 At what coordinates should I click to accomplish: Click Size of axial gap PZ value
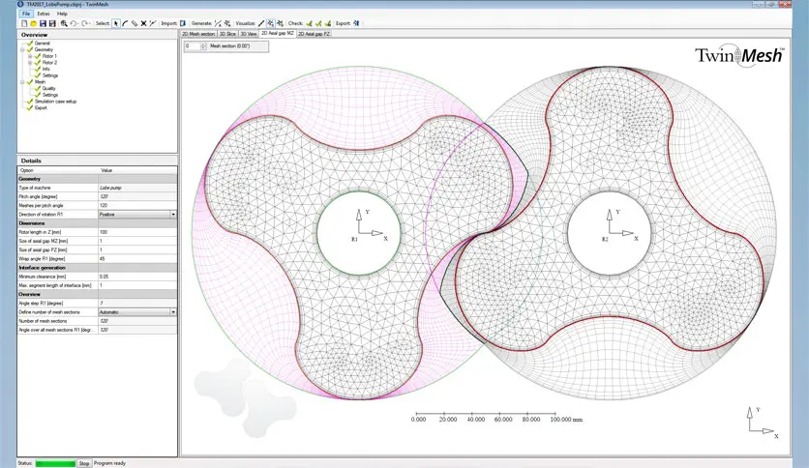[137, 250]
